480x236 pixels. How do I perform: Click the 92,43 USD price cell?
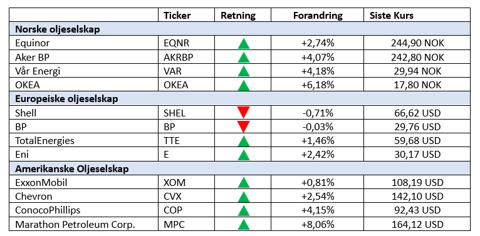click(417, 210)
